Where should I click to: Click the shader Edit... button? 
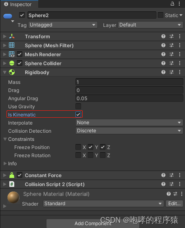click(174, 204)
